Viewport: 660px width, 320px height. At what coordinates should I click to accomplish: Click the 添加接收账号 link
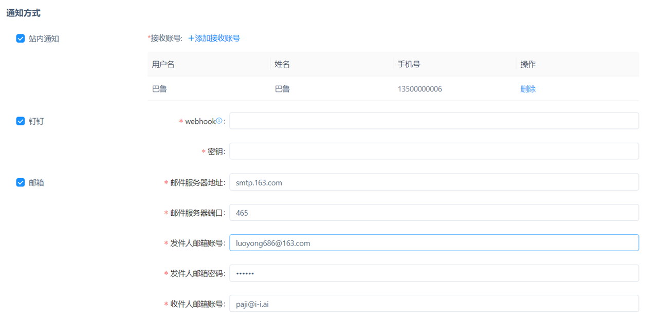click(214, 38)
